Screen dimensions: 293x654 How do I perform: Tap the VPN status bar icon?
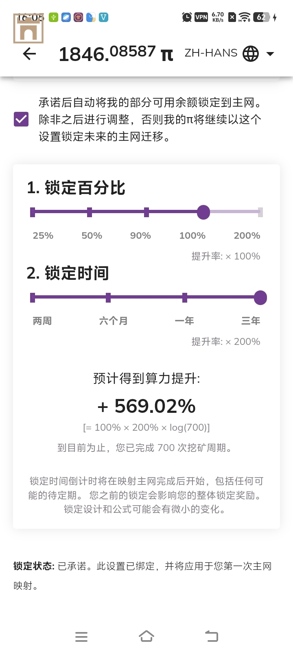(x=201, y=17)
